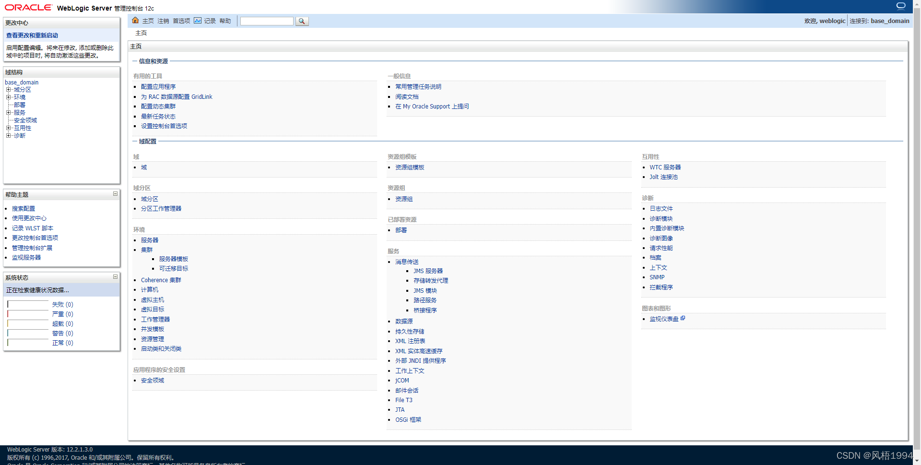Open 为 RAC 数据源配置 GridLink link
The height and width of the screenshot is (465, 921).
pyautogui.click(x=177, y=97)
